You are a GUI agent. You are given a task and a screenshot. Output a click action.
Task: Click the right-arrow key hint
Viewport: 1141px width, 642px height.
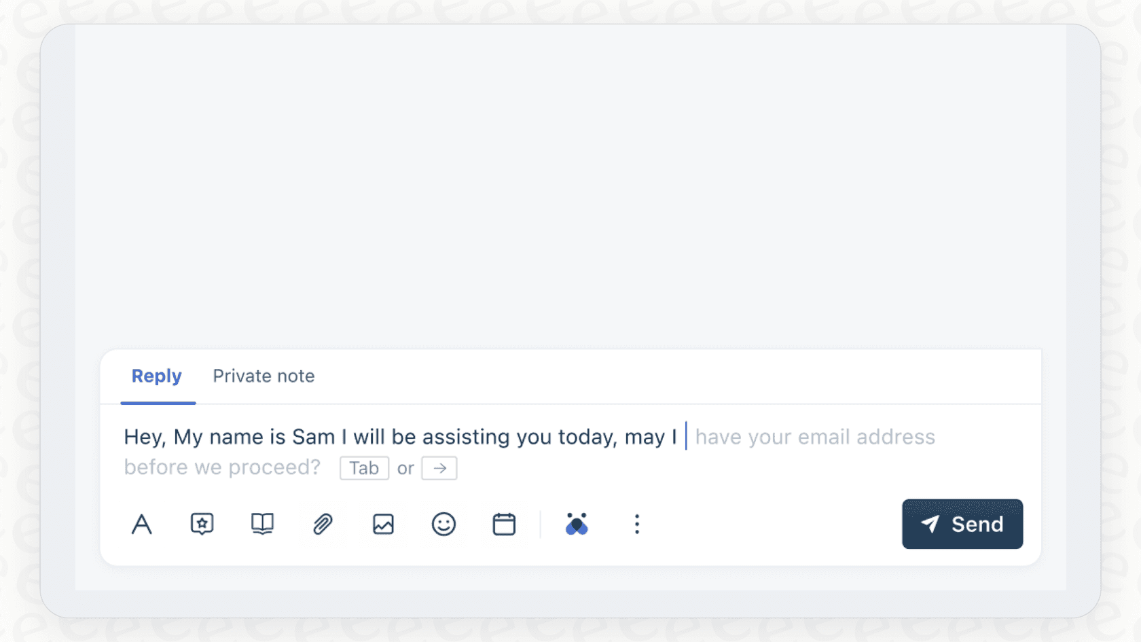[439, 467]
